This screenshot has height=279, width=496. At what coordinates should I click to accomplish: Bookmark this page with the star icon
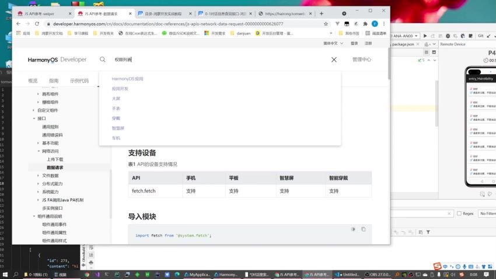(x=326, y=24)
